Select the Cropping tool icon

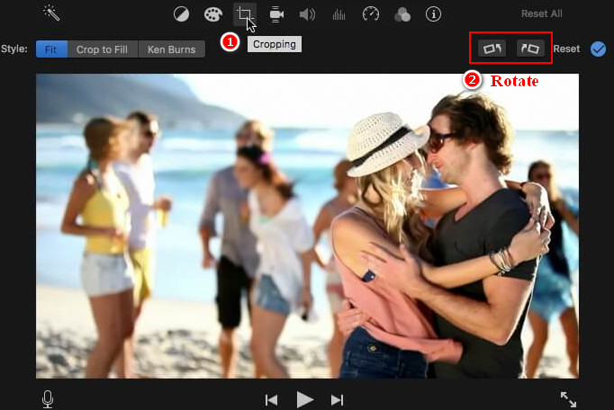(x=245, y=14)
